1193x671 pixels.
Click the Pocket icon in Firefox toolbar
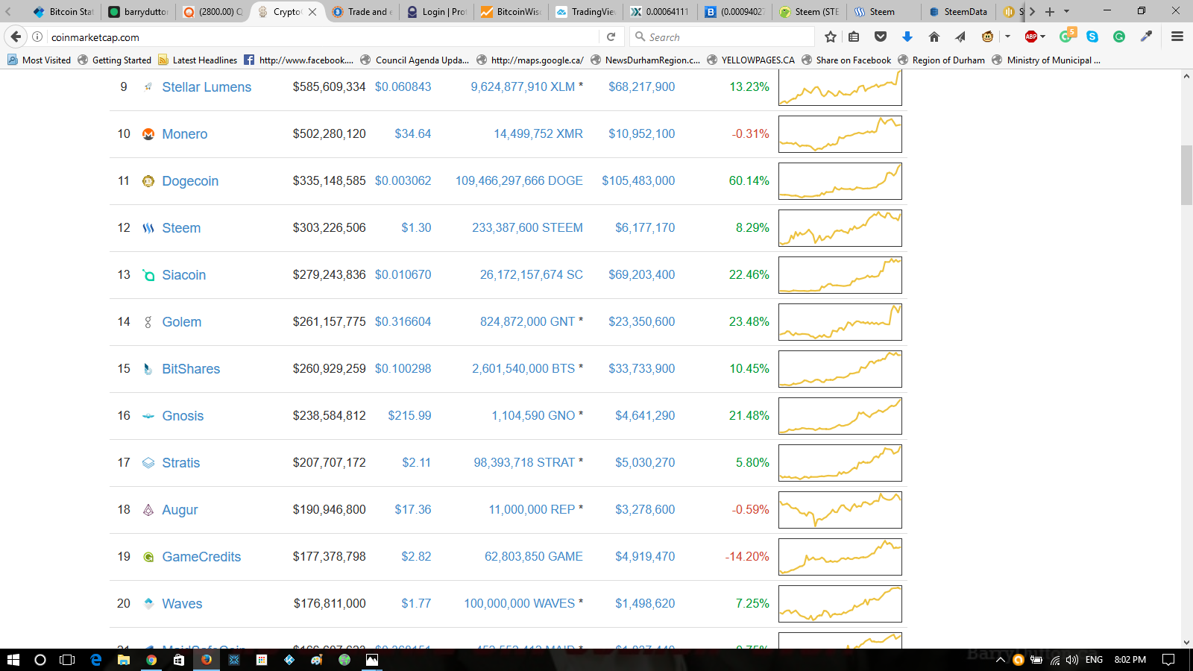click(881, 37)
